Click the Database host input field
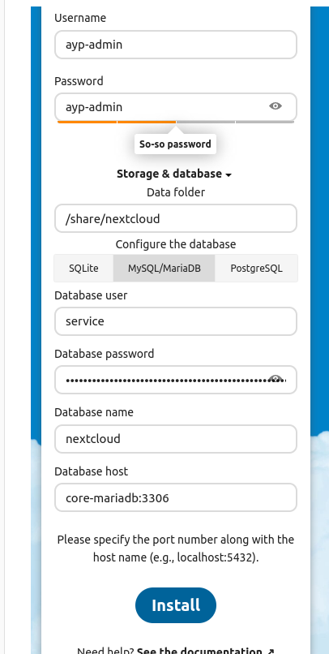 point(175,497)
